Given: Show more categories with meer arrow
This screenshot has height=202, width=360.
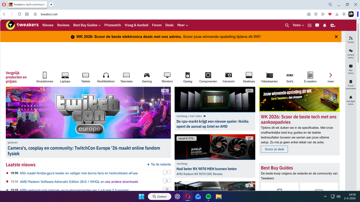Looking at the screenshot, I should 331,75.
